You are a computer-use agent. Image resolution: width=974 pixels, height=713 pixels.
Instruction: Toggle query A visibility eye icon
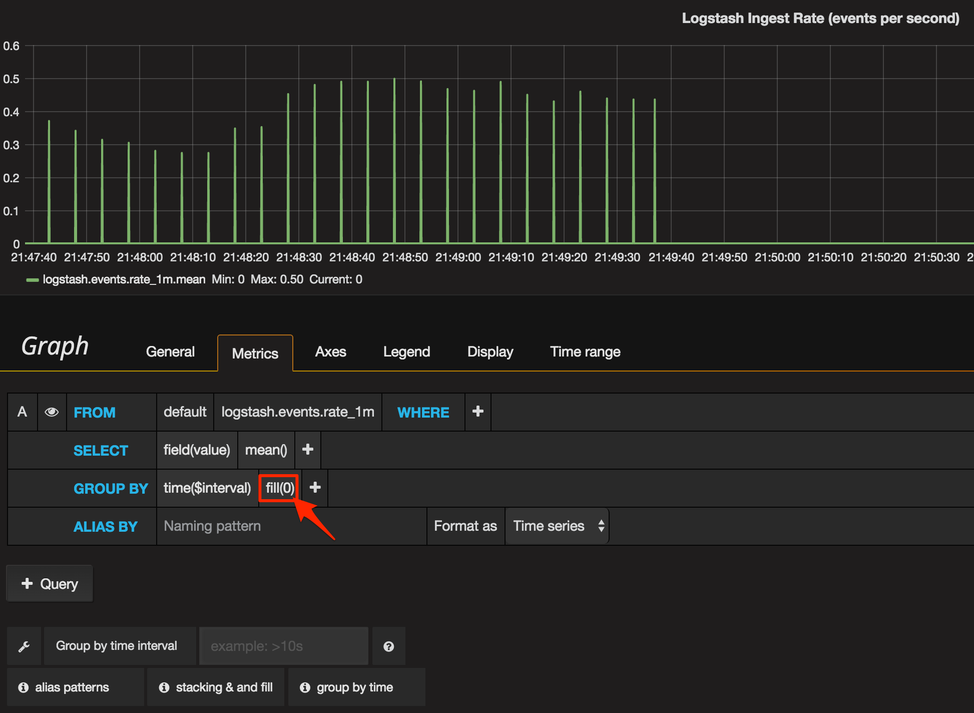[x=52, y=412]
